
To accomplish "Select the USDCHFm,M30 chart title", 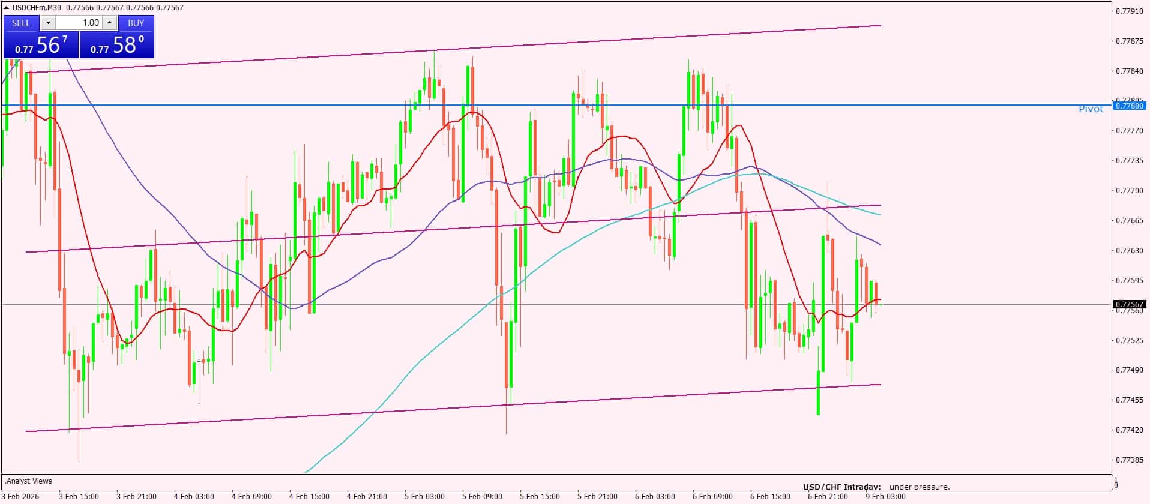I will (x=38, y=8).
